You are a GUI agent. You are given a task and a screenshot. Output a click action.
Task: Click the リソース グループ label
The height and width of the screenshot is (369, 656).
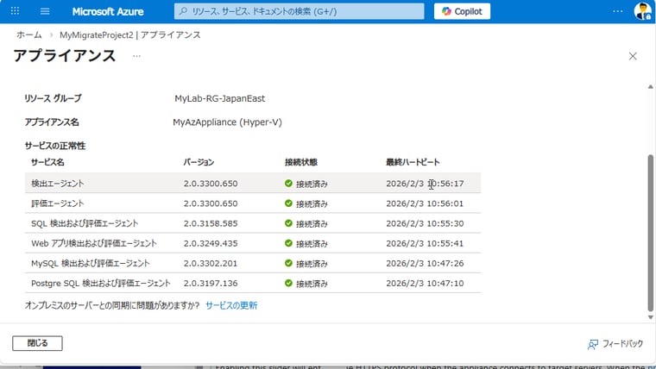click(53, 98)
